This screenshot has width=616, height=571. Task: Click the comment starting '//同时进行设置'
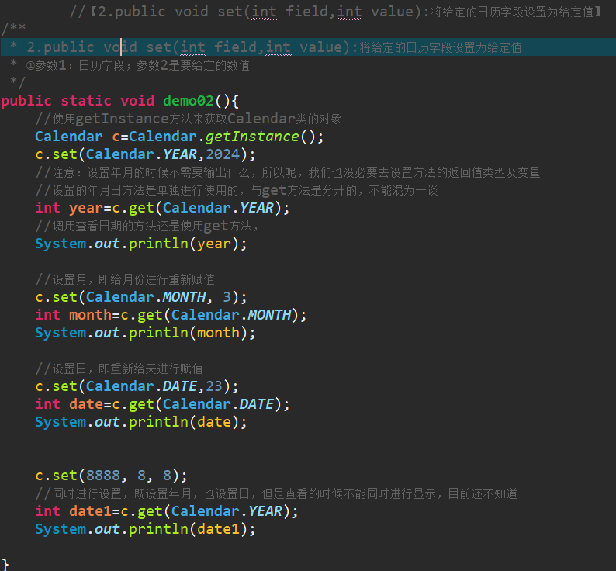(276, 493)
